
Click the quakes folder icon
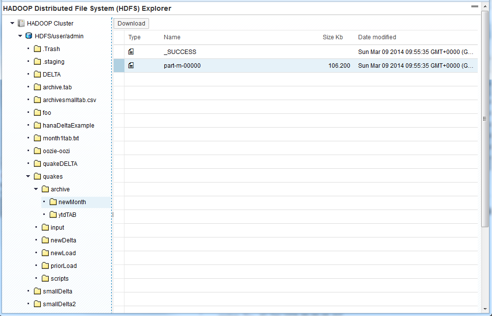coord(37,177)
